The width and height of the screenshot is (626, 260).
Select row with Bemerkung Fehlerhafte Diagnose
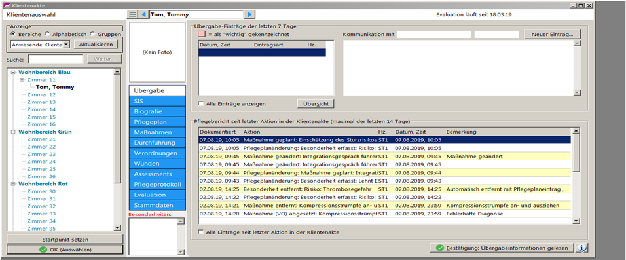click(384, 214)
